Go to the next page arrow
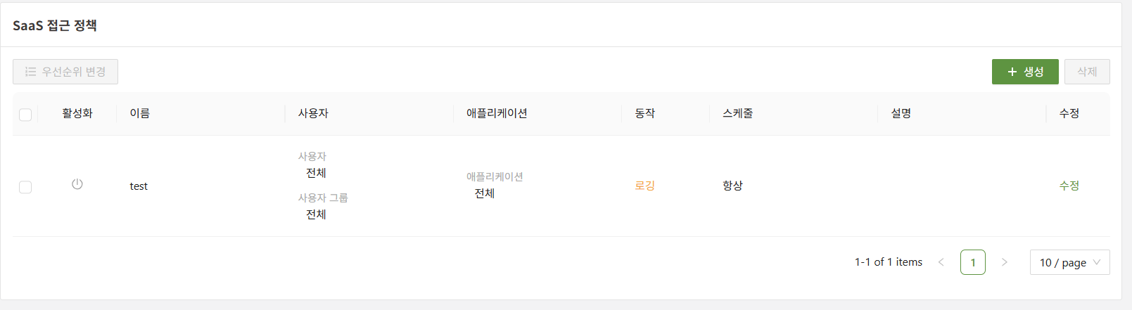Screen dimensions: 1132x310 point(1004,262)
